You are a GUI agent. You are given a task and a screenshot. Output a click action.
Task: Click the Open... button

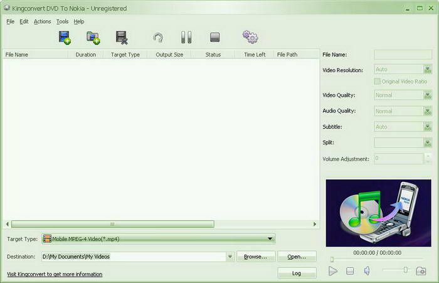click(297, 257)
